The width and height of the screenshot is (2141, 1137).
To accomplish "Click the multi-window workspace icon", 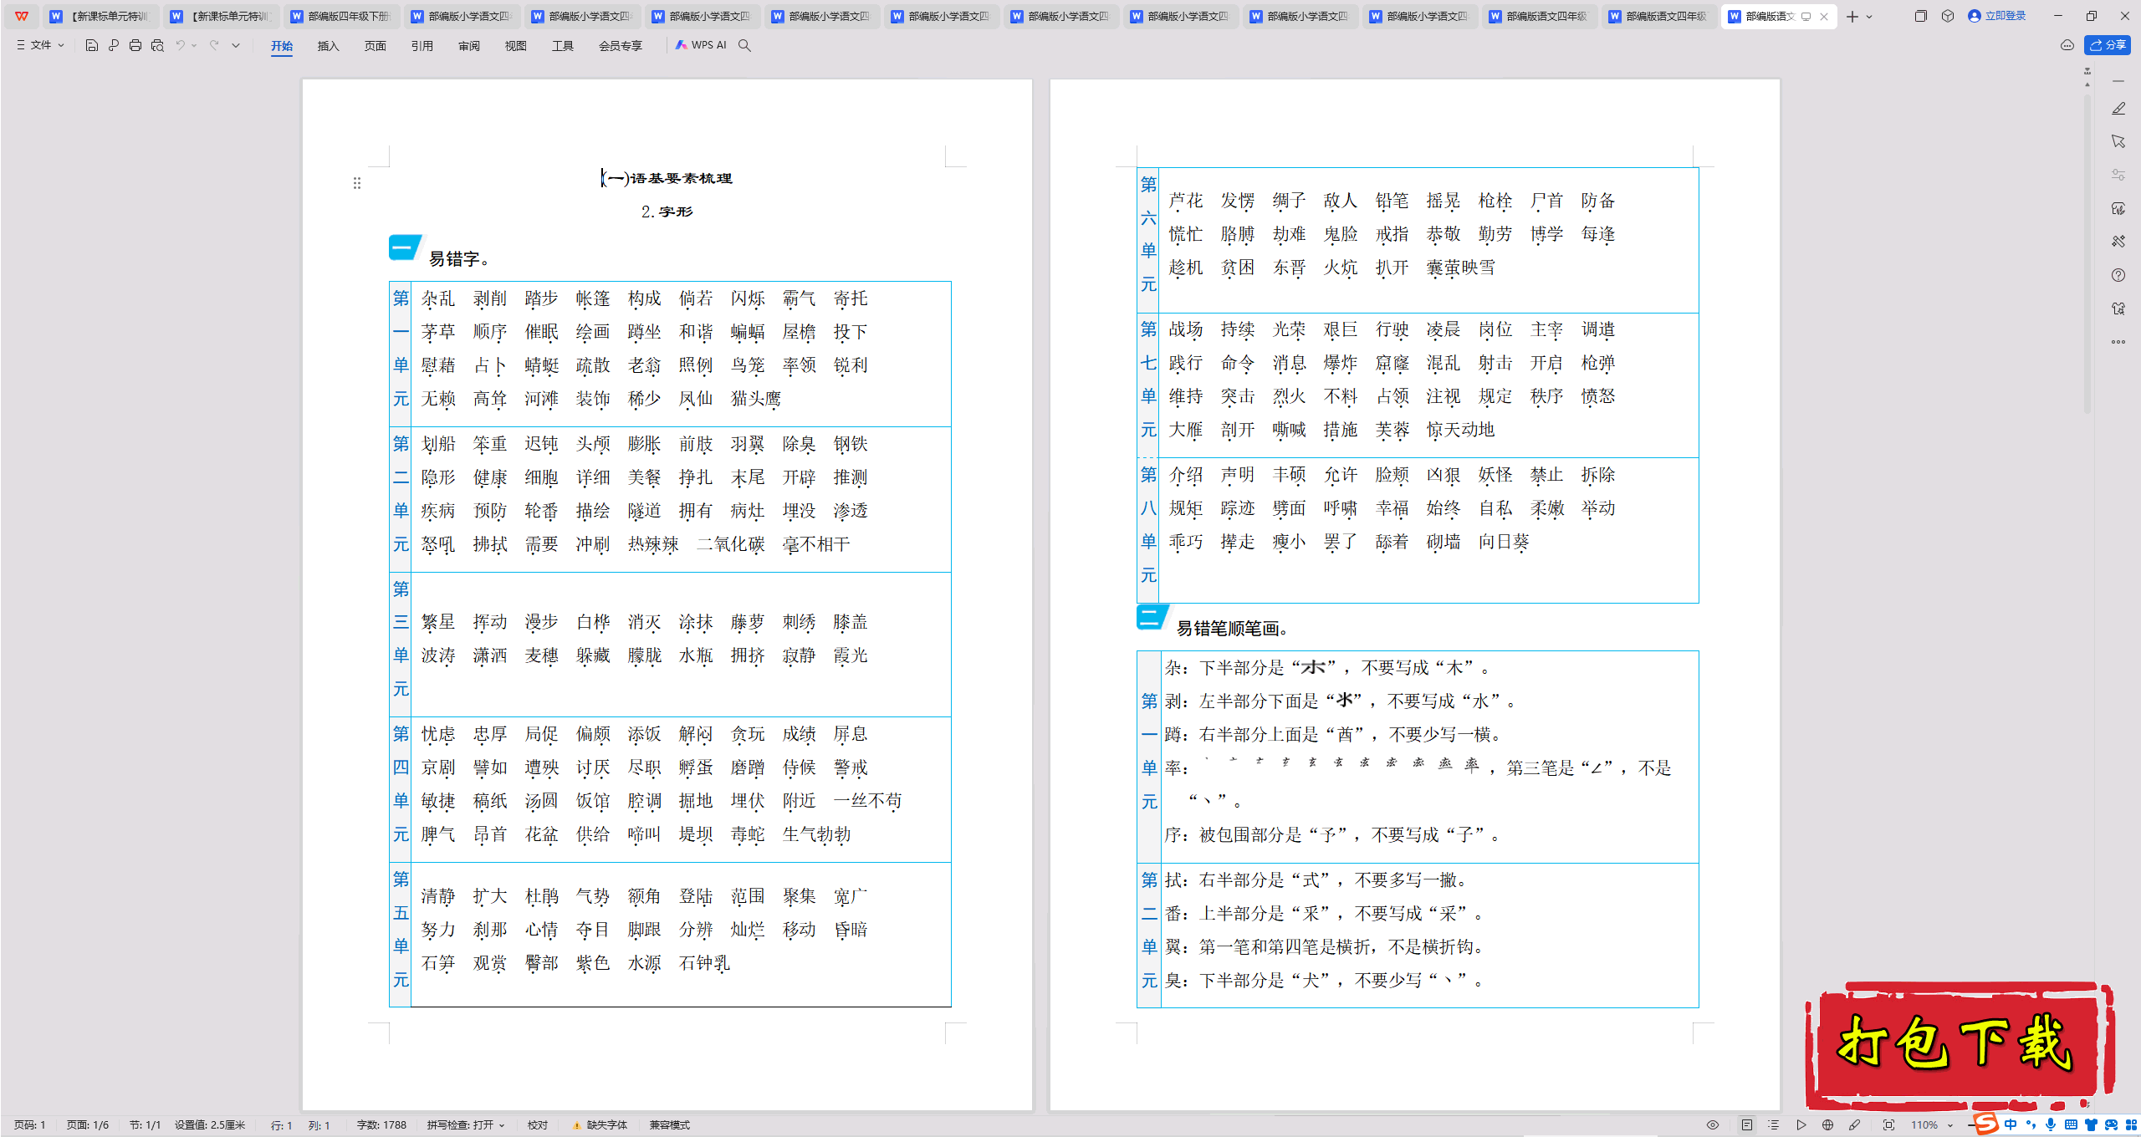I will 1920,16.
